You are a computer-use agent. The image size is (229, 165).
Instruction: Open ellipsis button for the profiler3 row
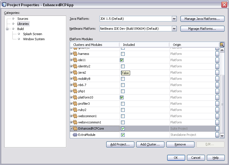pos(217,104)
